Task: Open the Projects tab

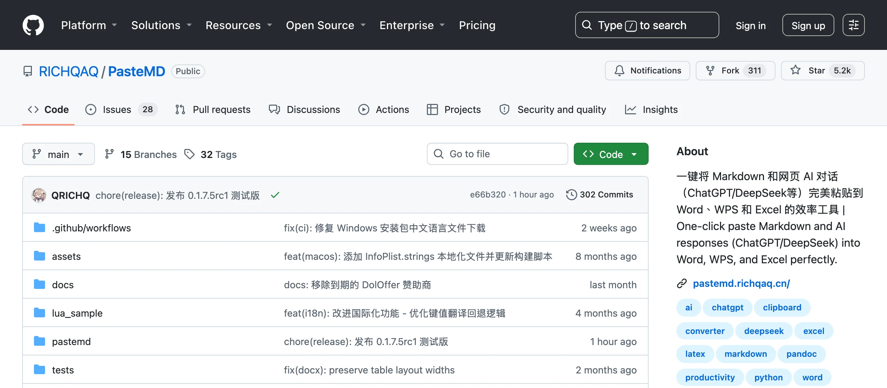Action: click(454, 109)
